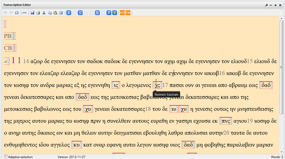This screenshot has height=159, width=285.
Task: Click the blue D toolbar button
Action: tap(80, 13)
